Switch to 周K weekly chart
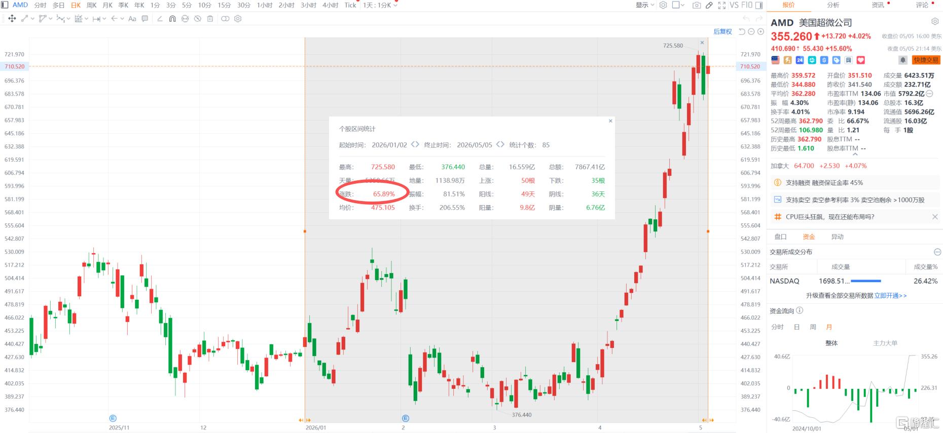The width and height of the screenshot is (943, 433). point(92,5)
